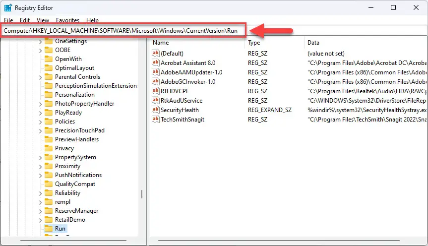Expand the ReserveManager key
Image resolution: width=428 pixels, height=246 pixels.
tap(40, 211)
